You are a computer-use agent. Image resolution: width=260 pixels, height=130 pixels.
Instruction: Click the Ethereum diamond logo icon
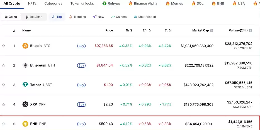tap(25, 65)
